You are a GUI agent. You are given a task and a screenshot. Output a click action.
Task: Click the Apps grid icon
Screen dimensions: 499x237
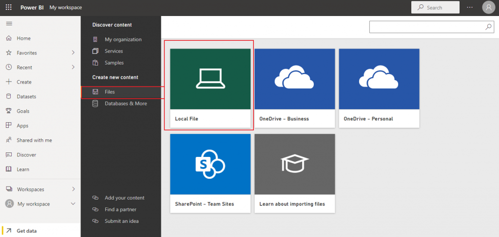[9, 126]
